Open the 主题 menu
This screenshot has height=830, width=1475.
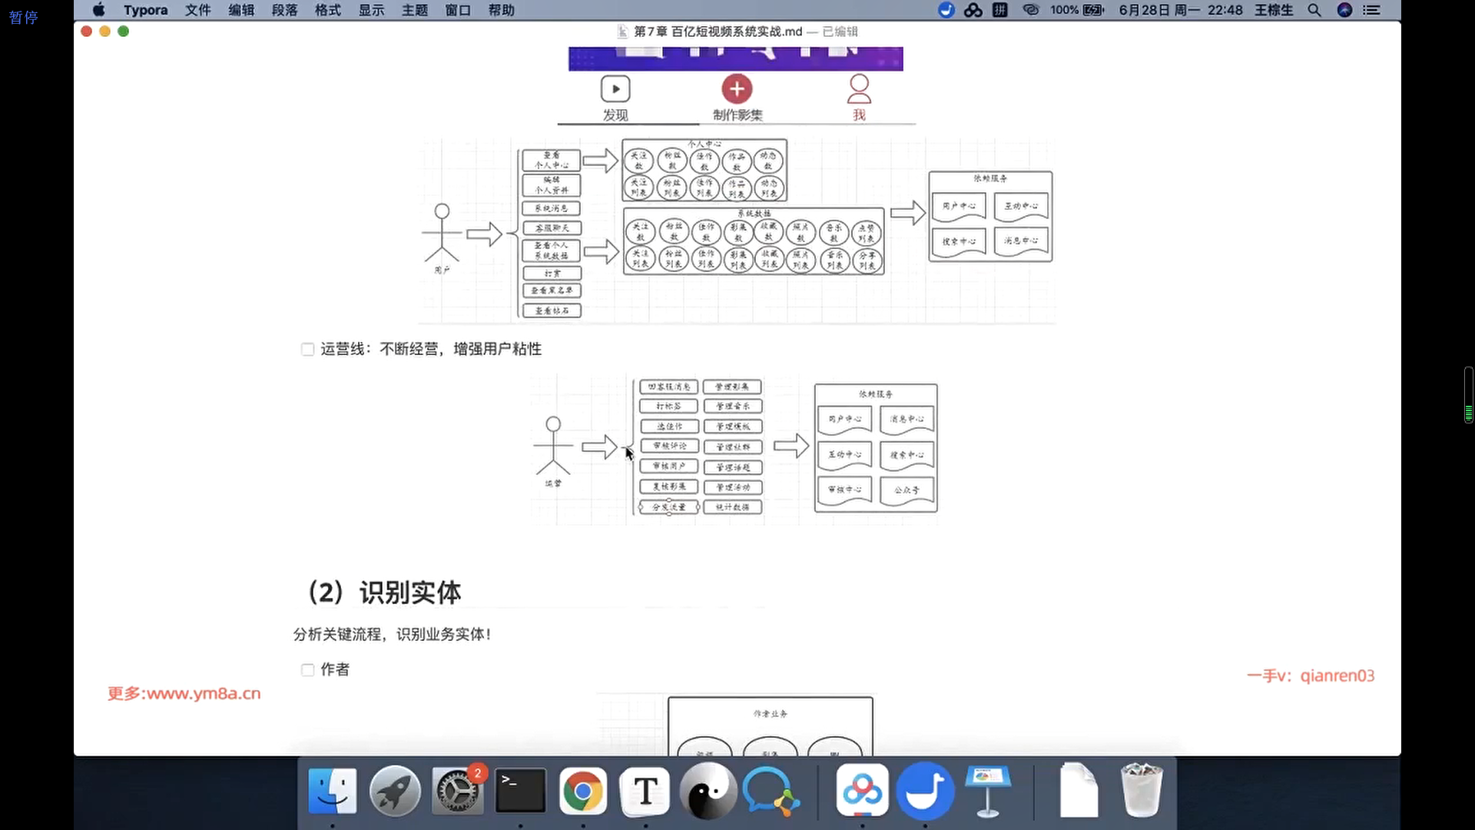coord(415,10)
